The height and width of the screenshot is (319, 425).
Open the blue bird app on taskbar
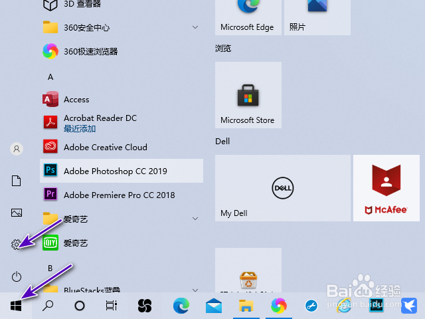click(409, 306)
